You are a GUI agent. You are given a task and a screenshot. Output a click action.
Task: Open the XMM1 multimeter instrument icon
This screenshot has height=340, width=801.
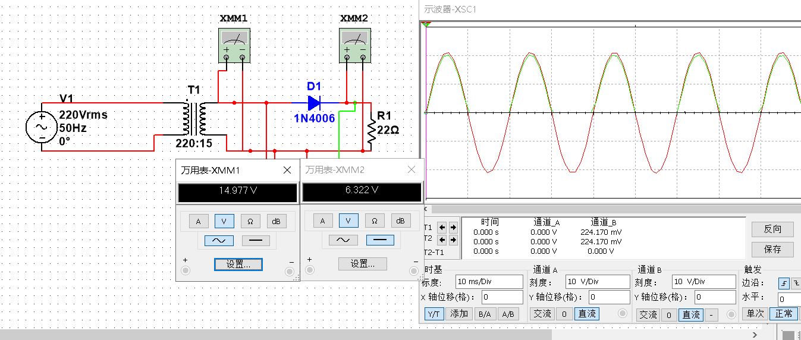click(234, 44)
